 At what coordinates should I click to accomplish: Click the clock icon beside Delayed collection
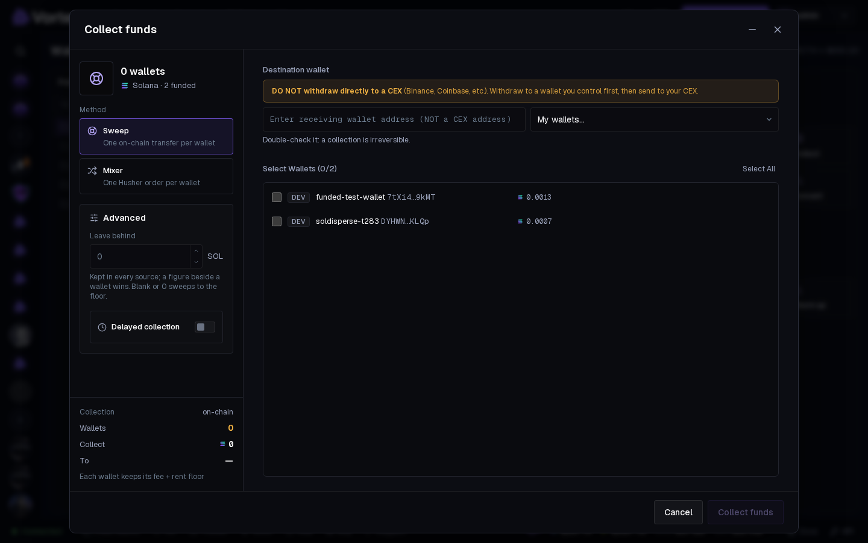coord(102,327)
